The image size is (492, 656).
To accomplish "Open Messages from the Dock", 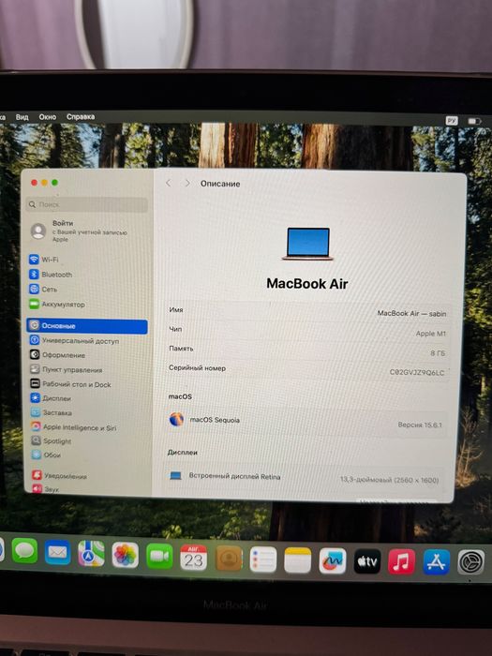I will (x=24, y=551).
